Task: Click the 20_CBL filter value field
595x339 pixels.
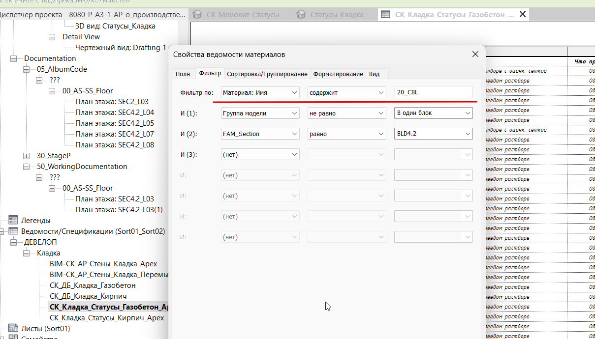Action: [x=434, y=92]
